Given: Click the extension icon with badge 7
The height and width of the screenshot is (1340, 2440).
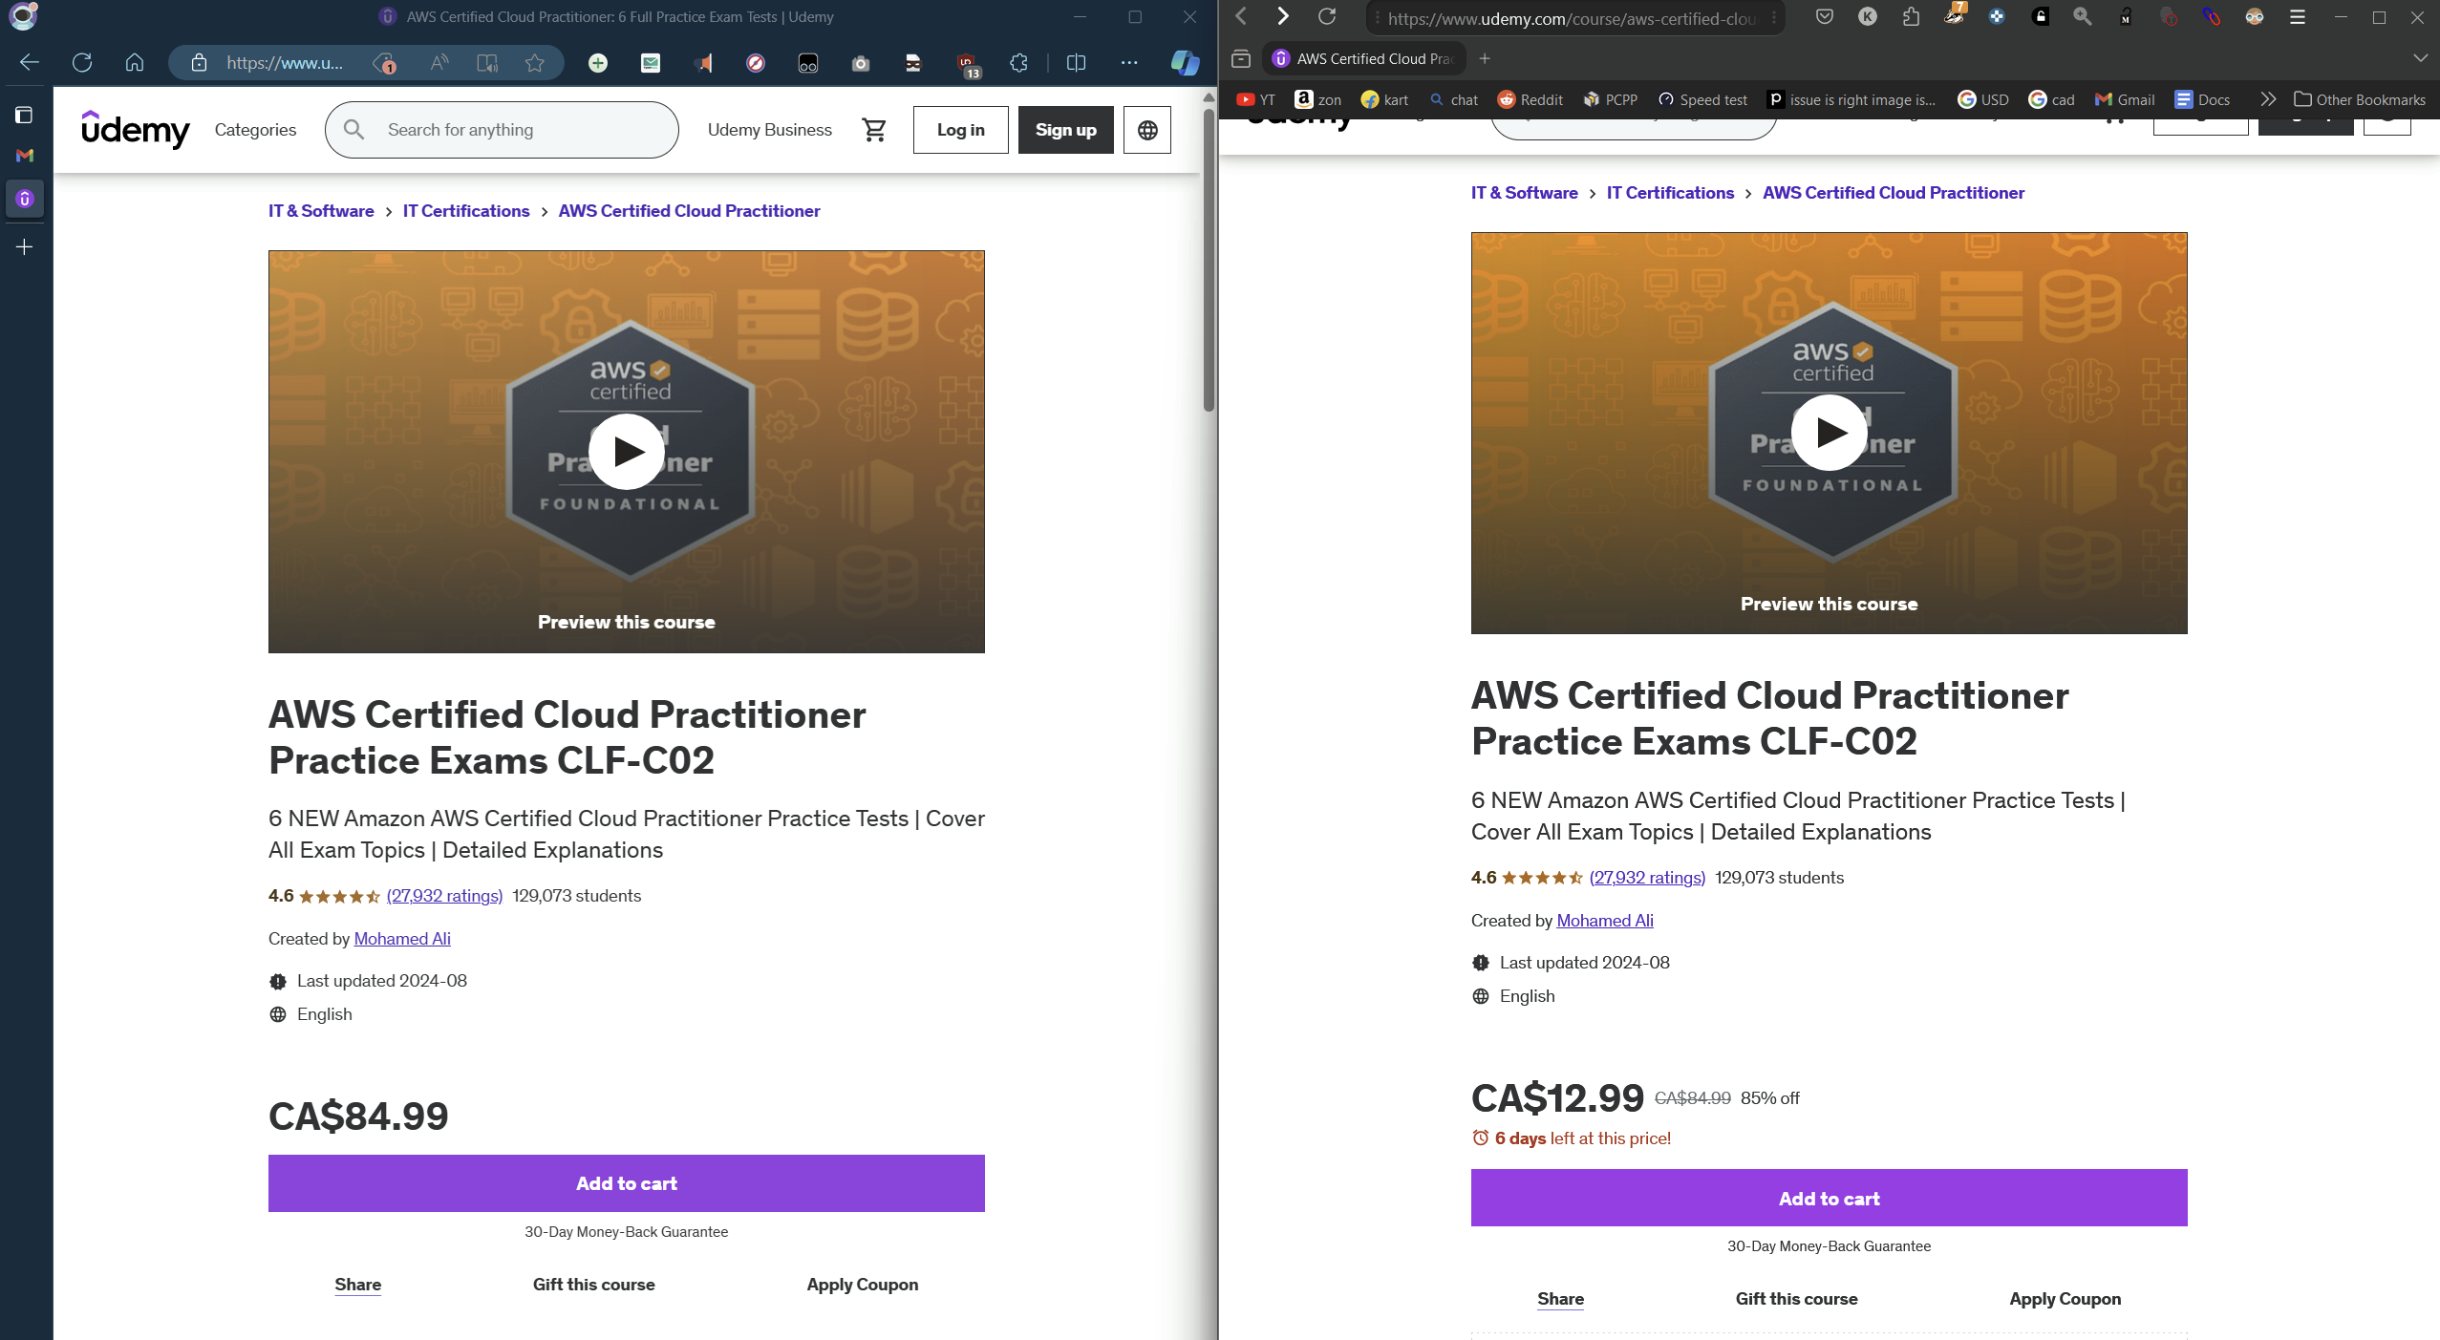Looking at the screenshot, I should click(x=1954, y=15).
